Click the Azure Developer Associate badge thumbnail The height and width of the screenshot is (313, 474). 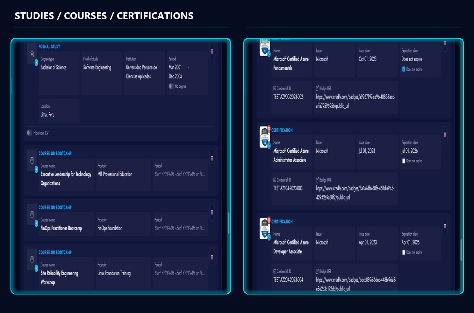(x=265, y=229)
